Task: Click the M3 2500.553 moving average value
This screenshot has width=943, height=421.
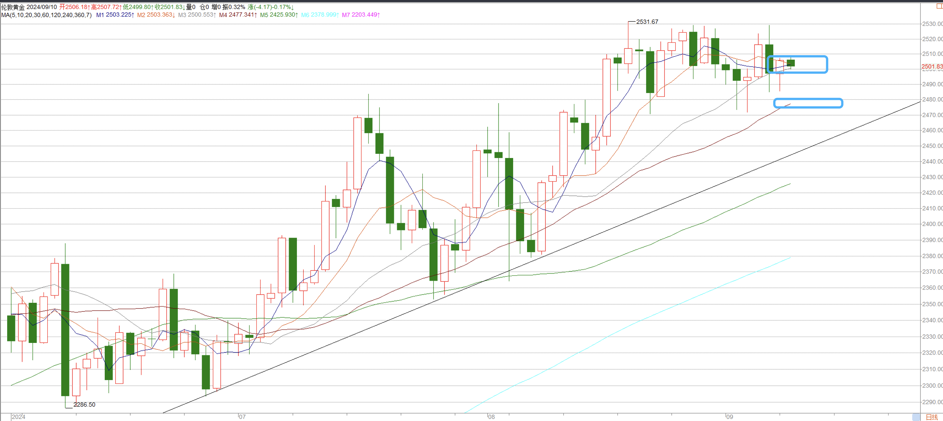Action: click(197, 15)
